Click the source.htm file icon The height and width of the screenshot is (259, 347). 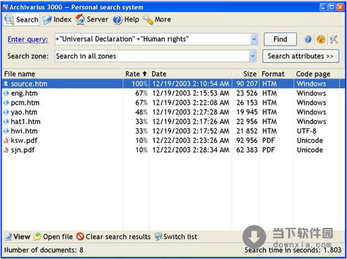coord(6,83)
